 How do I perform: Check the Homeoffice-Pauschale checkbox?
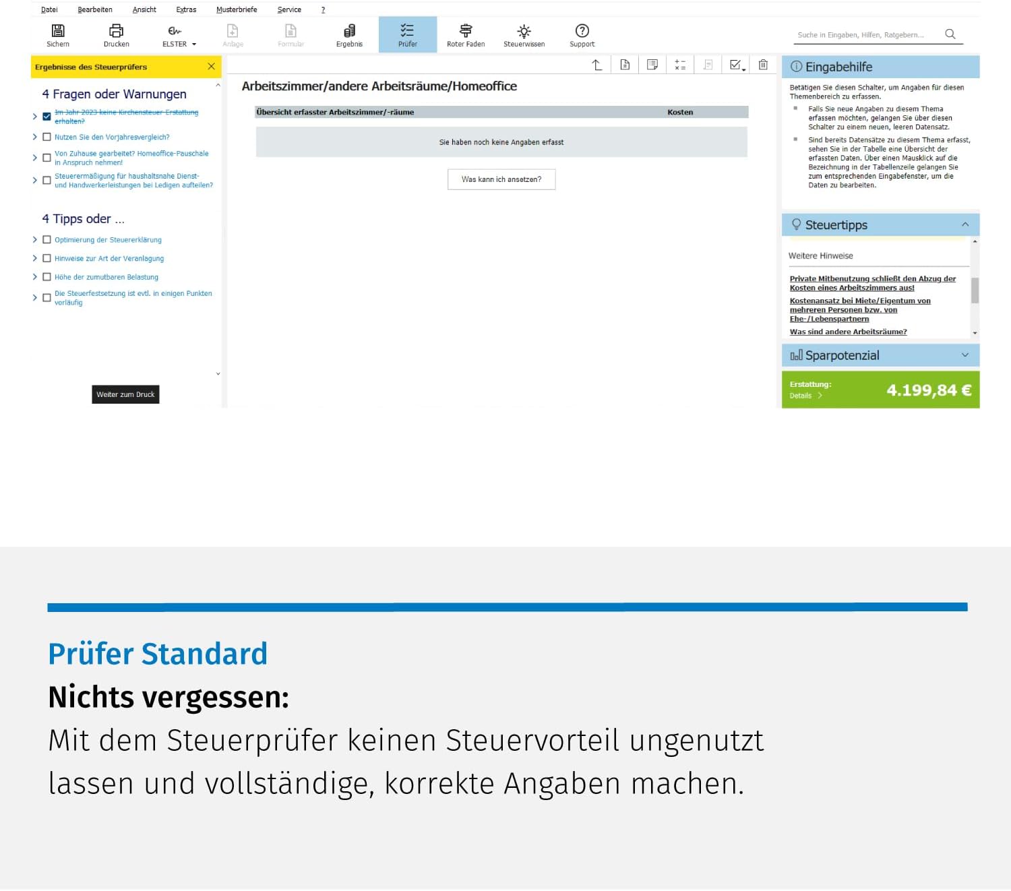pyautogui.click(x=47, y=158)
